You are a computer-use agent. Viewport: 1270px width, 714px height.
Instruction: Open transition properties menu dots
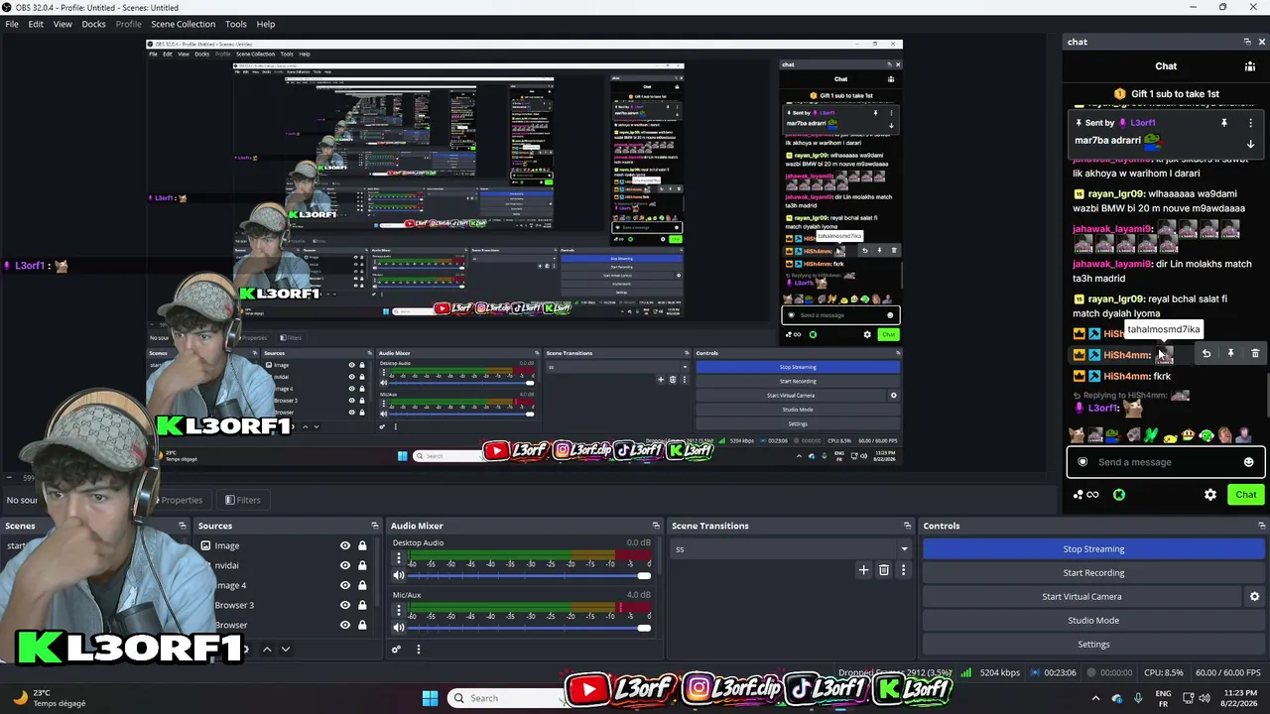pyautogui.click(x=903, y=570)
